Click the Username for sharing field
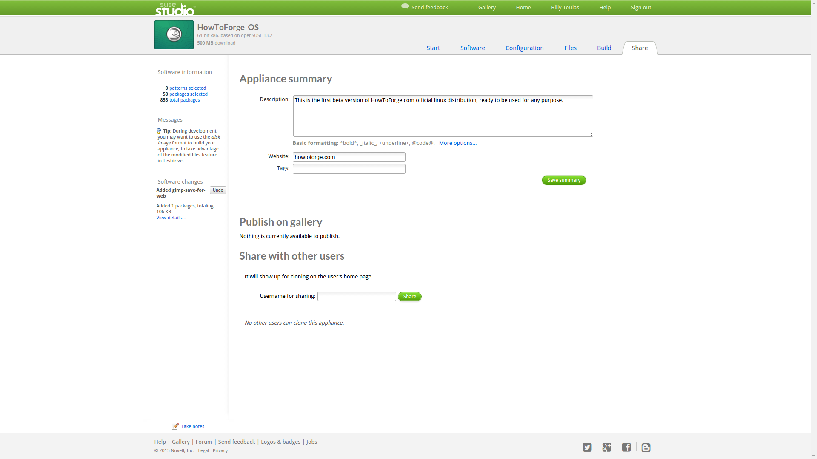Screen dimensions: 817x459 pos(357,297)
